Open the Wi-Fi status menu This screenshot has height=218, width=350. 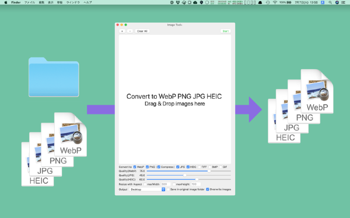pos(275,2)
